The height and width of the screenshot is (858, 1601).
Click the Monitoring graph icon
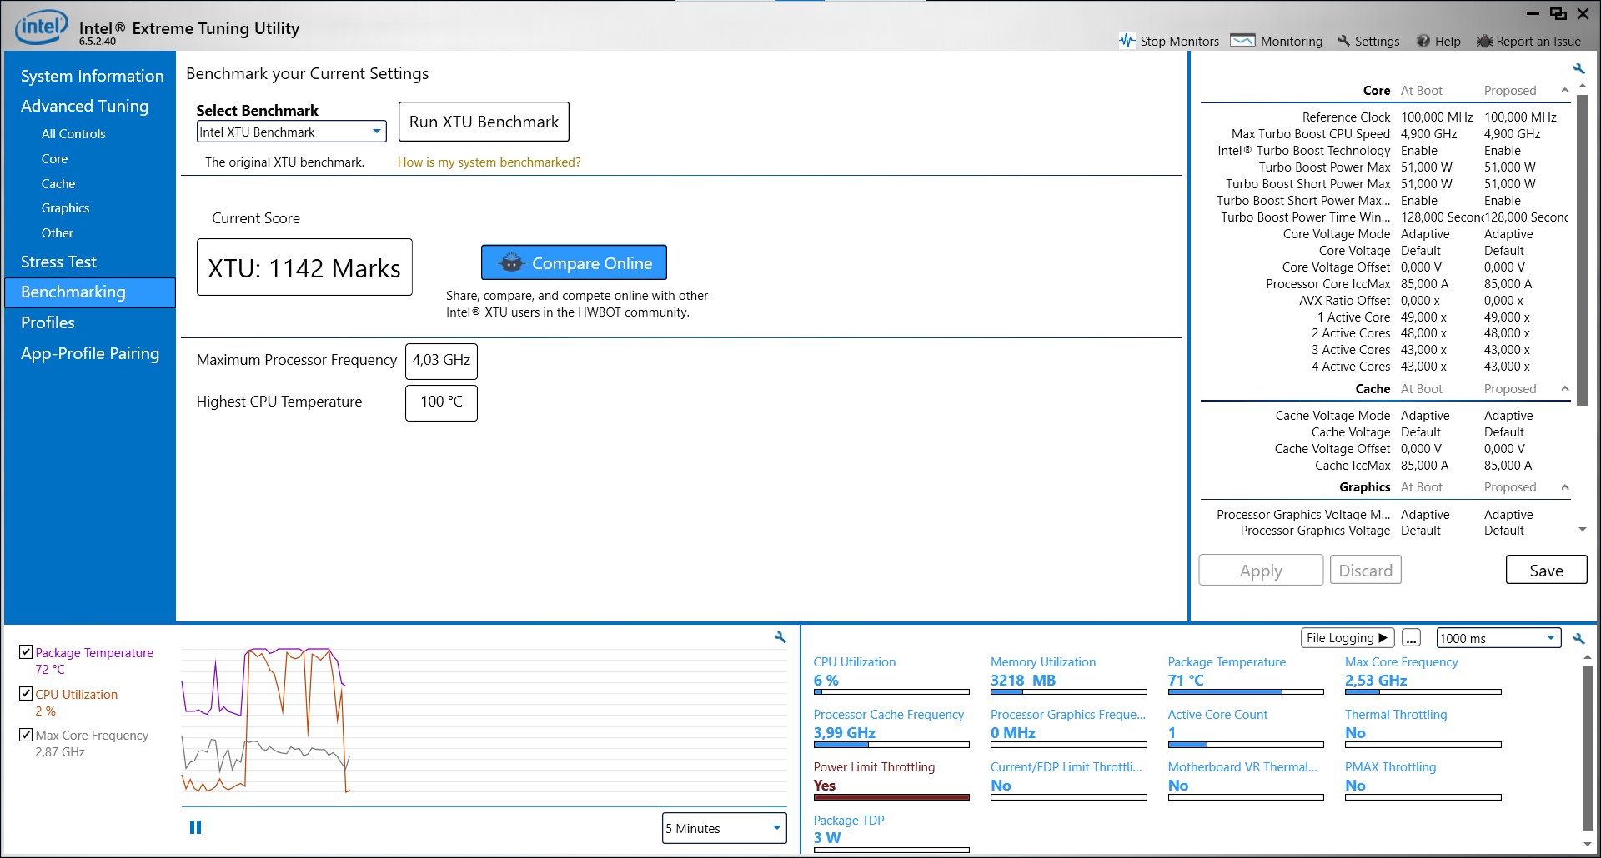click(1242, 41)
